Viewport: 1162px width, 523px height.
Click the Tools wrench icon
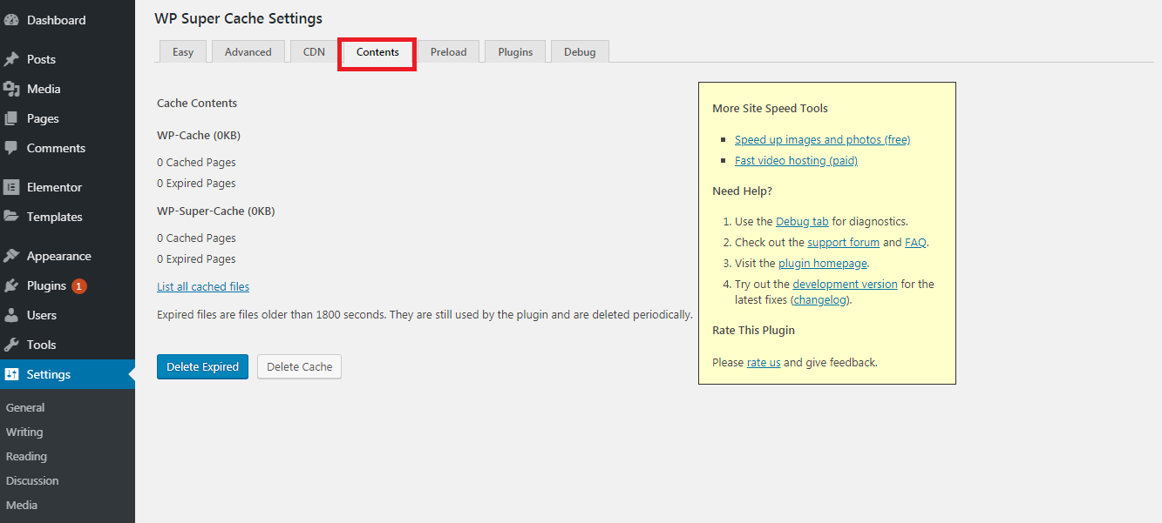pos(12,345)
